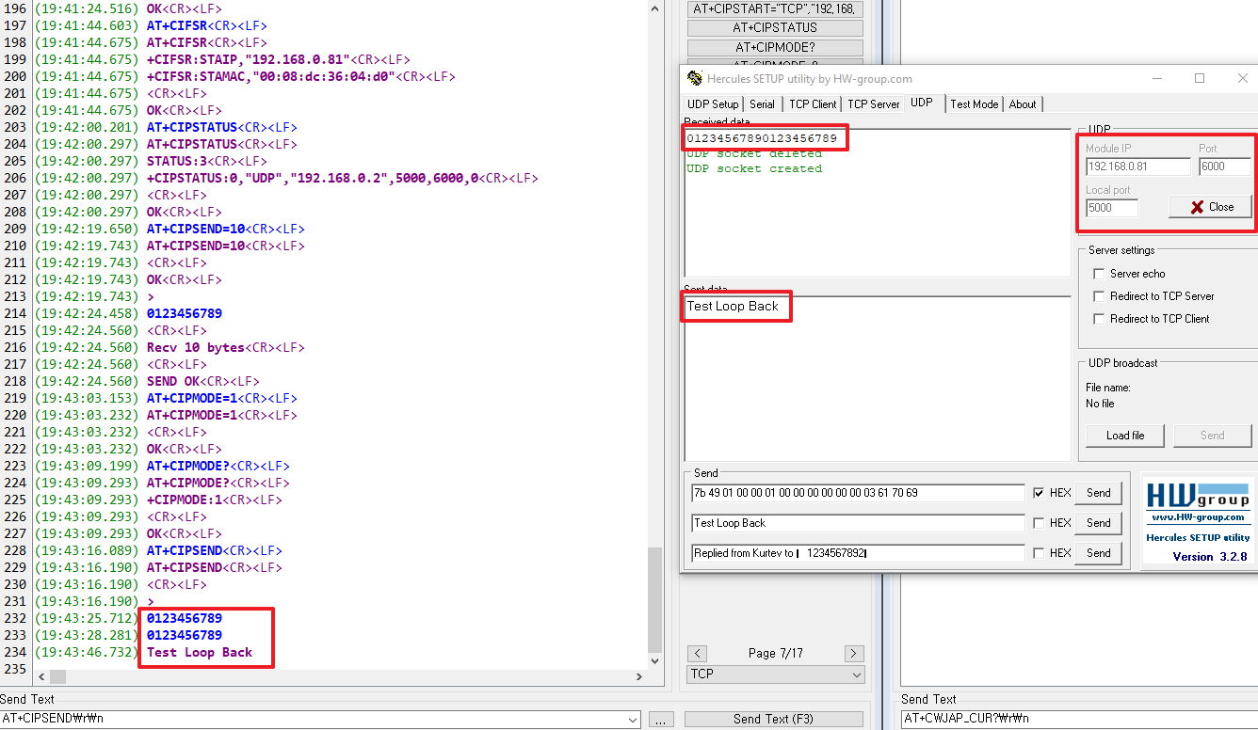Minimize the Hercules SETUP utility window
The height and width of the screenshot is (730, 1258).
[x=1157, y=78]
